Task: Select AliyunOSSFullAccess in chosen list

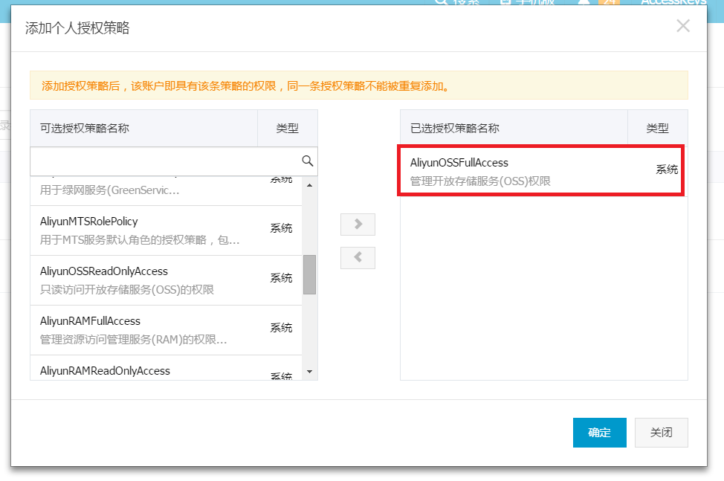Action: [540, 171]
